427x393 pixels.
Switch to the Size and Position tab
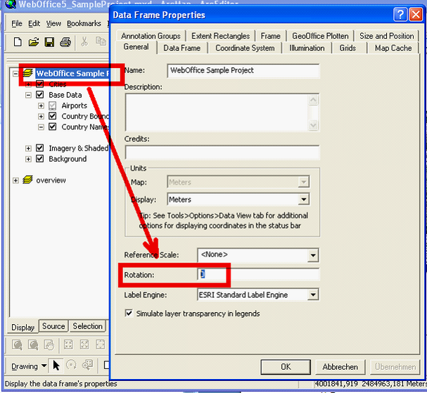click(386, 36)
